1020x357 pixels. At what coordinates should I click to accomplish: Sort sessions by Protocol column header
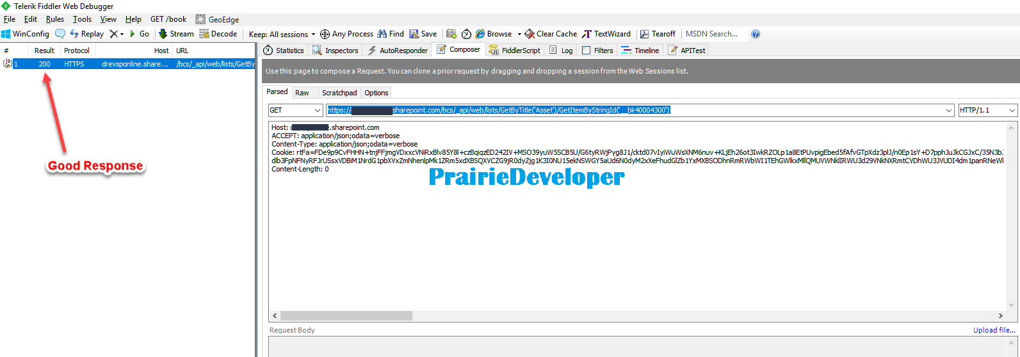(77, 51)
